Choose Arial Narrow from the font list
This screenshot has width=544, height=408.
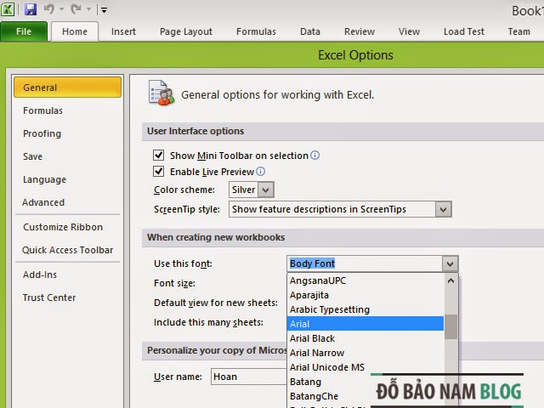(x=365, y=353)
